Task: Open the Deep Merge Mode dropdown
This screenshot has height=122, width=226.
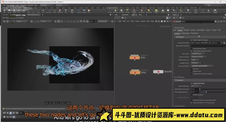Action: click(196, 86)
